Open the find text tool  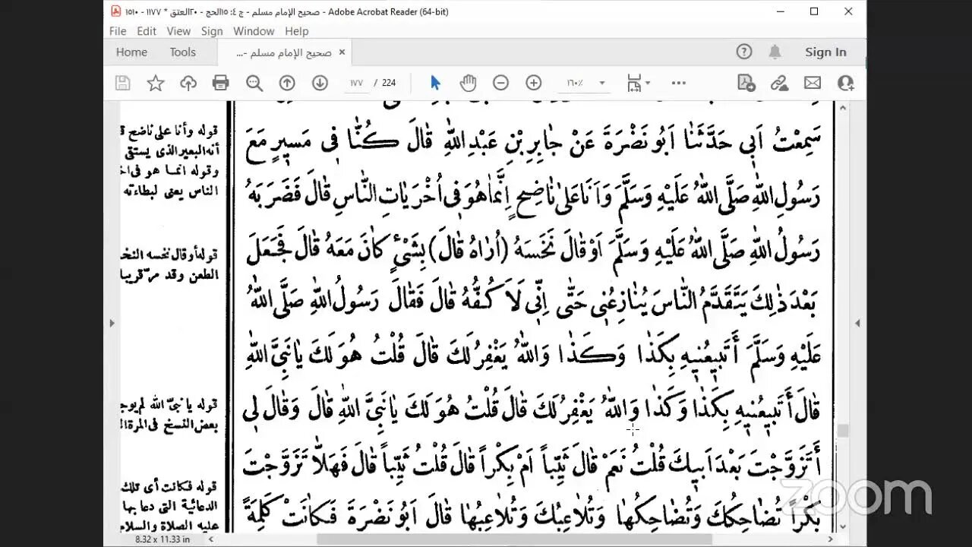254,83
